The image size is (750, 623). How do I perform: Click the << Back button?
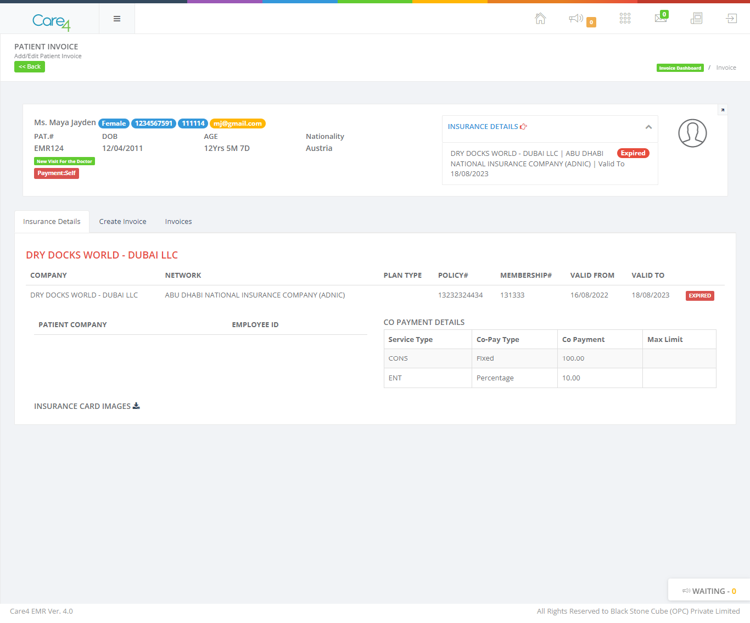click(30, 66)
